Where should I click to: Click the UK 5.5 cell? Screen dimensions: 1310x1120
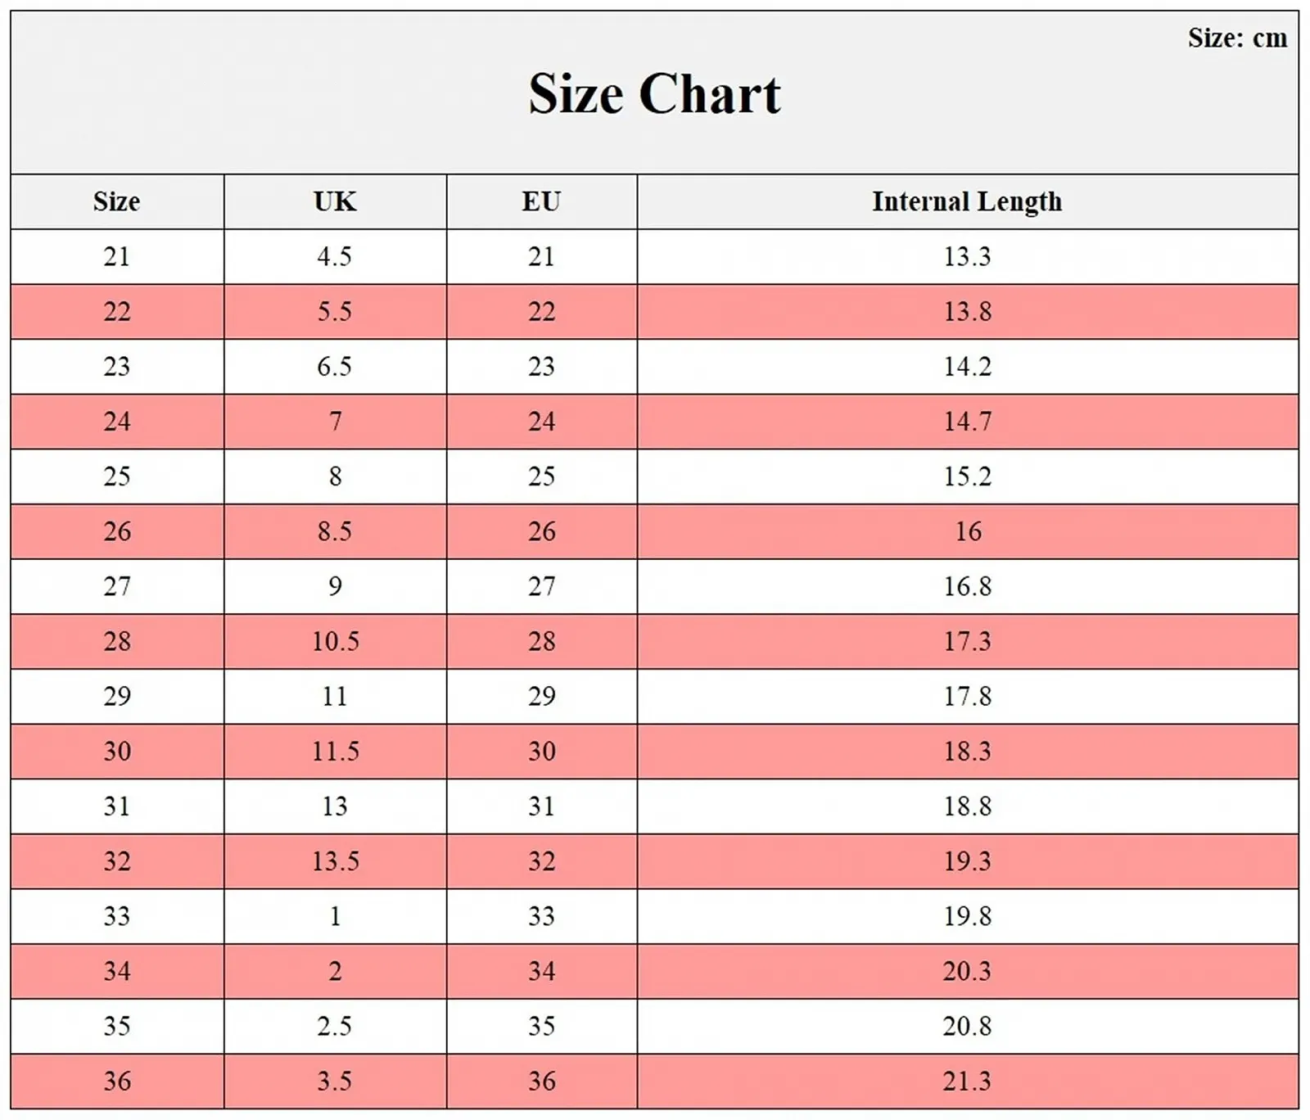point(335,311)
